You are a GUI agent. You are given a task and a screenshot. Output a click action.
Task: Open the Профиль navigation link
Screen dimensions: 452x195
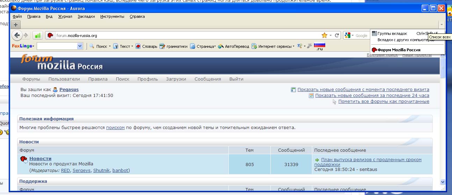point(148,79)
